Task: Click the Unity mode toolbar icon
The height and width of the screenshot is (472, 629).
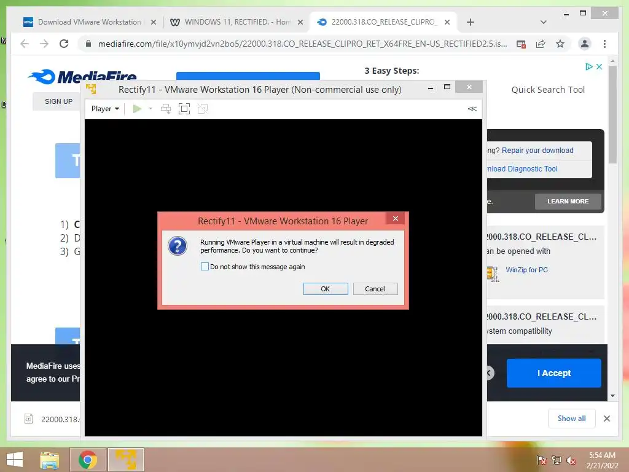Action: click(x=203, y=109)
